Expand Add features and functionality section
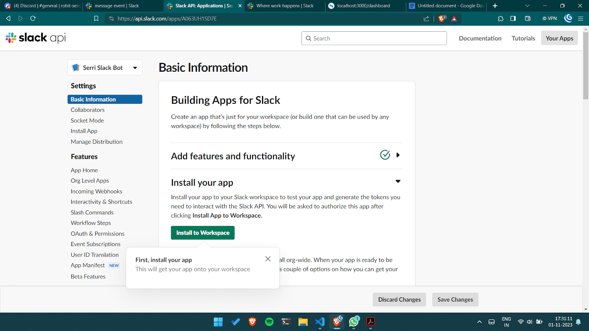The height and width of the screenshot is (331, 589). tap(398, 155)
